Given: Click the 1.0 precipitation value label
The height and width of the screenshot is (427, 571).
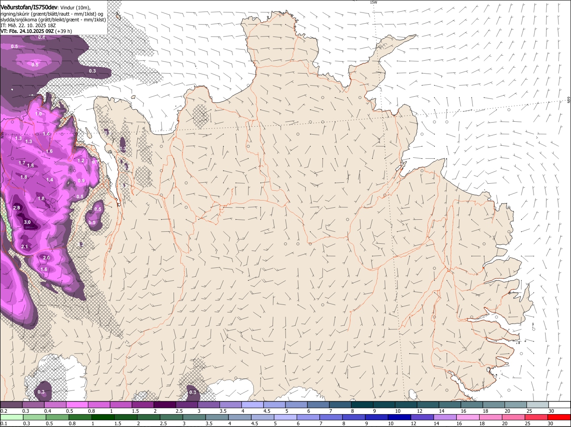Looking at the screenshot, I should pyautogui.click(x=38, y=114).
